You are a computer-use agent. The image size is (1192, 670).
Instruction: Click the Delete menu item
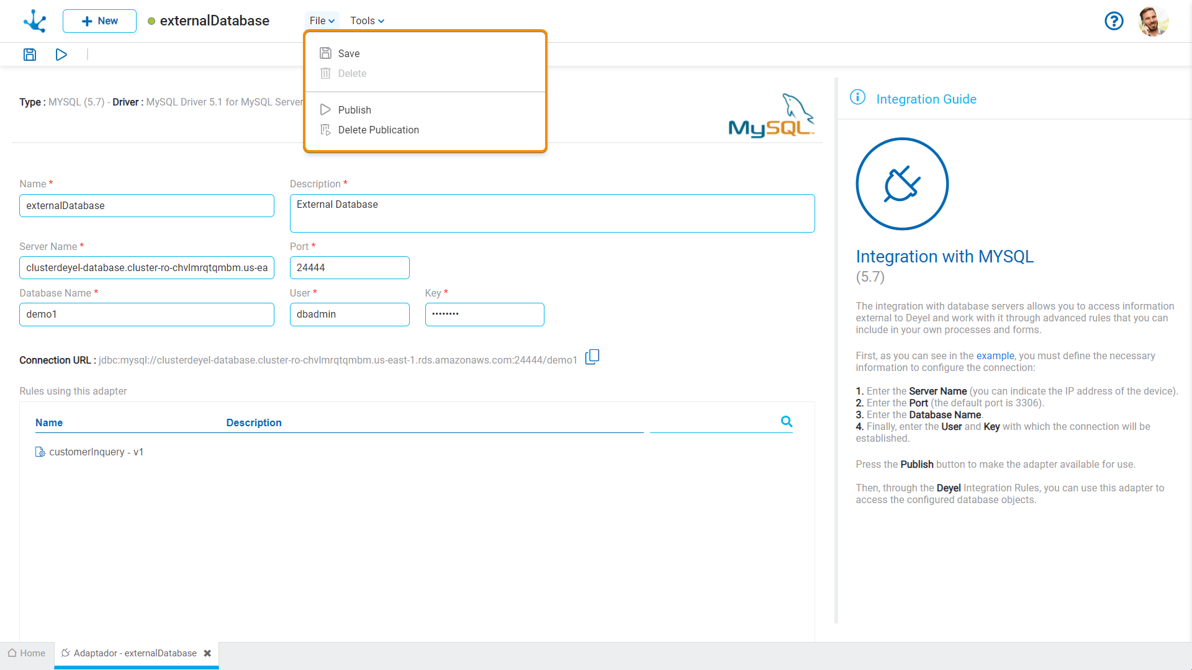coord(351,73)
